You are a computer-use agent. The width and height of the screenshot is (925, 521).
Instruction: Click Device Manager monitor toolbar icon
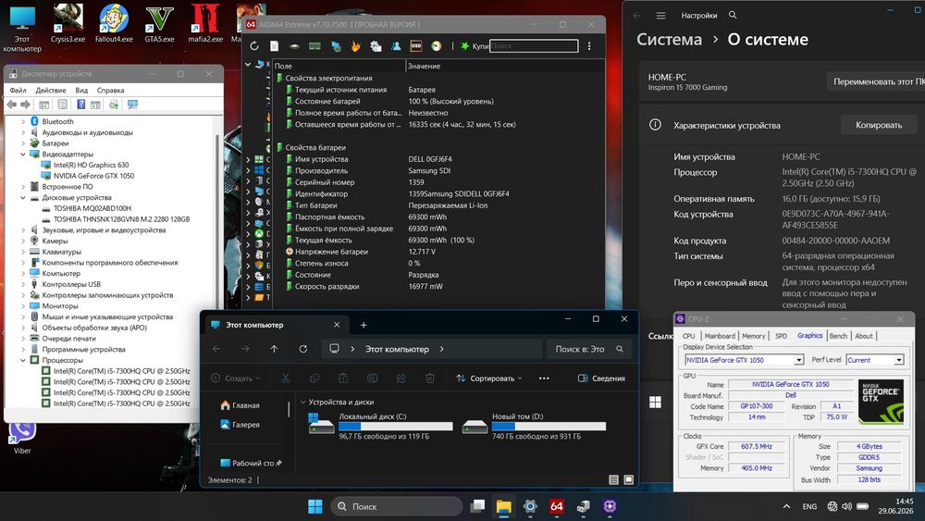(x=132, y=105)
